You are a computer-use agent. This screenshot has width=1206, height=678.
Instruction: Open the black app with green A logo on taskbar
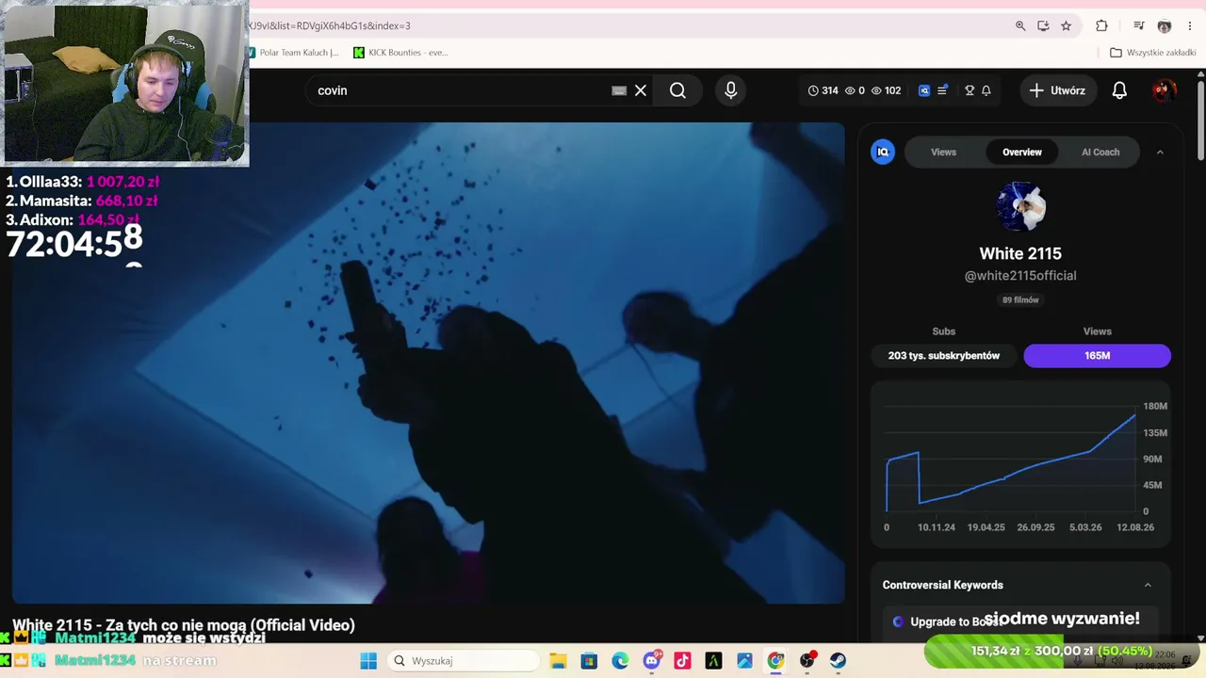click(713, 660)
